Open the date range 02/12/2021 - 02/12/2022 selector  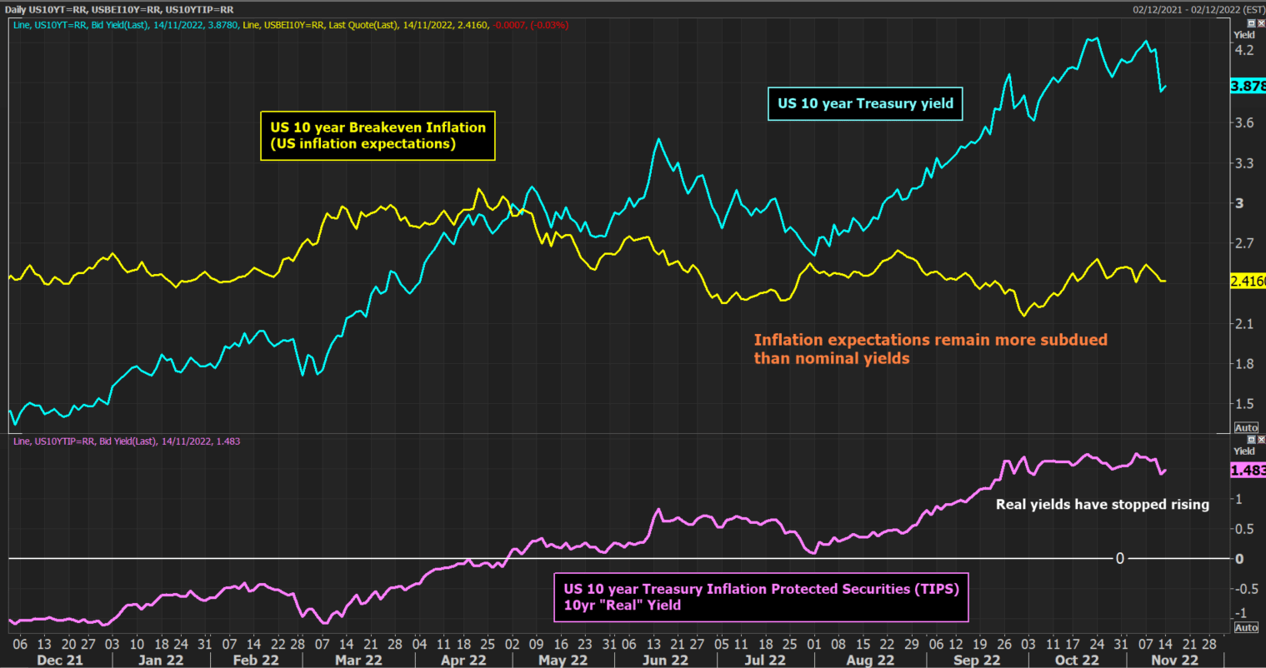[x=1198, y=9]
